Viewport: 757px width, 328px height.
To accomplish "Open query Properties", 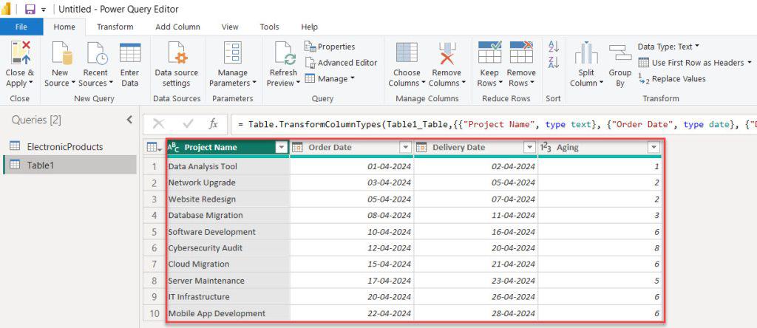I will pyautogui.click(x=330, y=47).
